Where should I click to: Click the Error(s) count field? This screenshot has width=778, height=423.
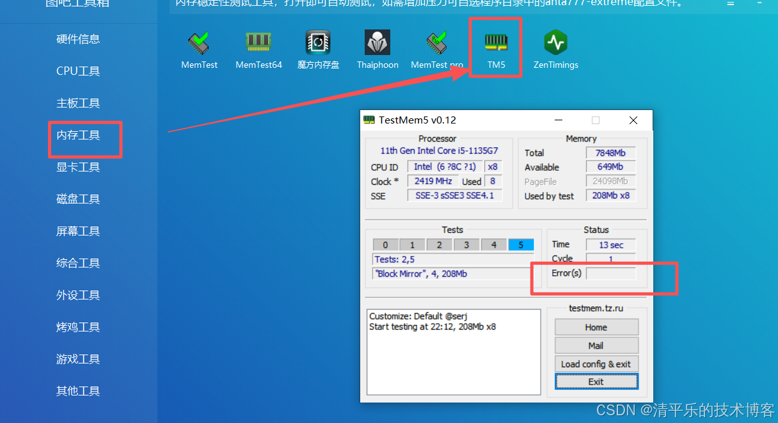611,273
